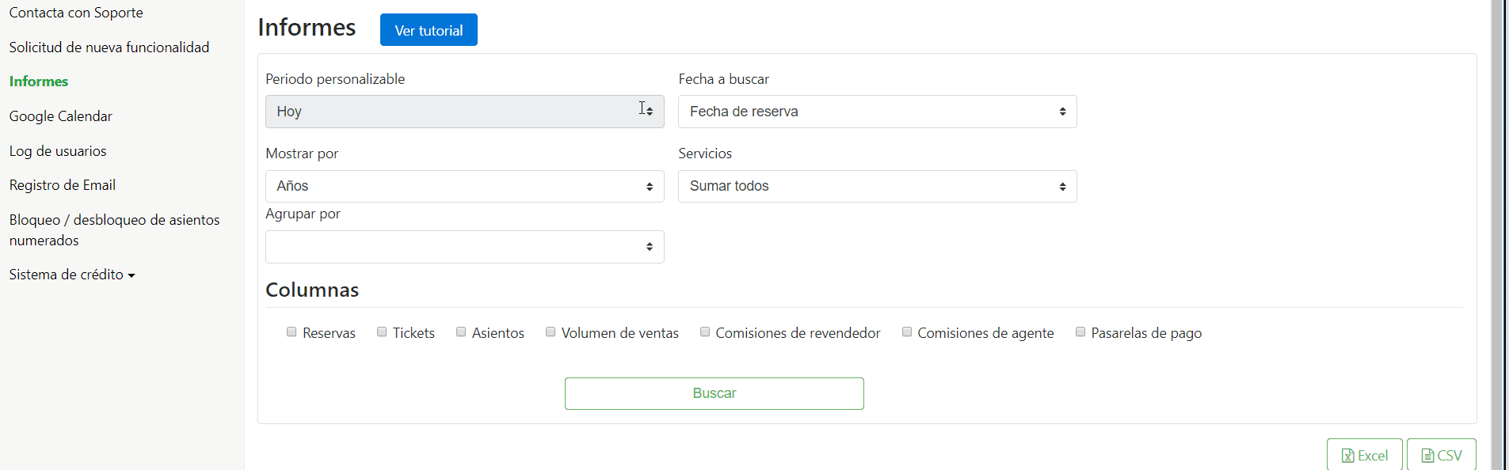The width and height of the screenshot is (1509, 470).
Task: Select the Comisiones de revendedor checkbox
Action: coord(705,332)
